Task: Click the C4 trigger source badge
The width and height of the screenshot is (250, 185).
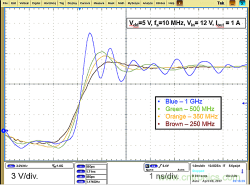Action: point(153,166)
